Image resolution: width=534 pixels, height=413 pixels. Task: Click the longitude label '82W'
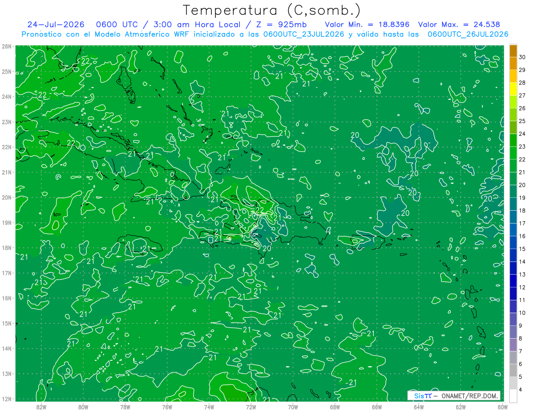pyautogui.click(x=41, y=407)
